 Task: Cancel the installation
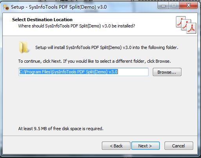tap(179, 146)
